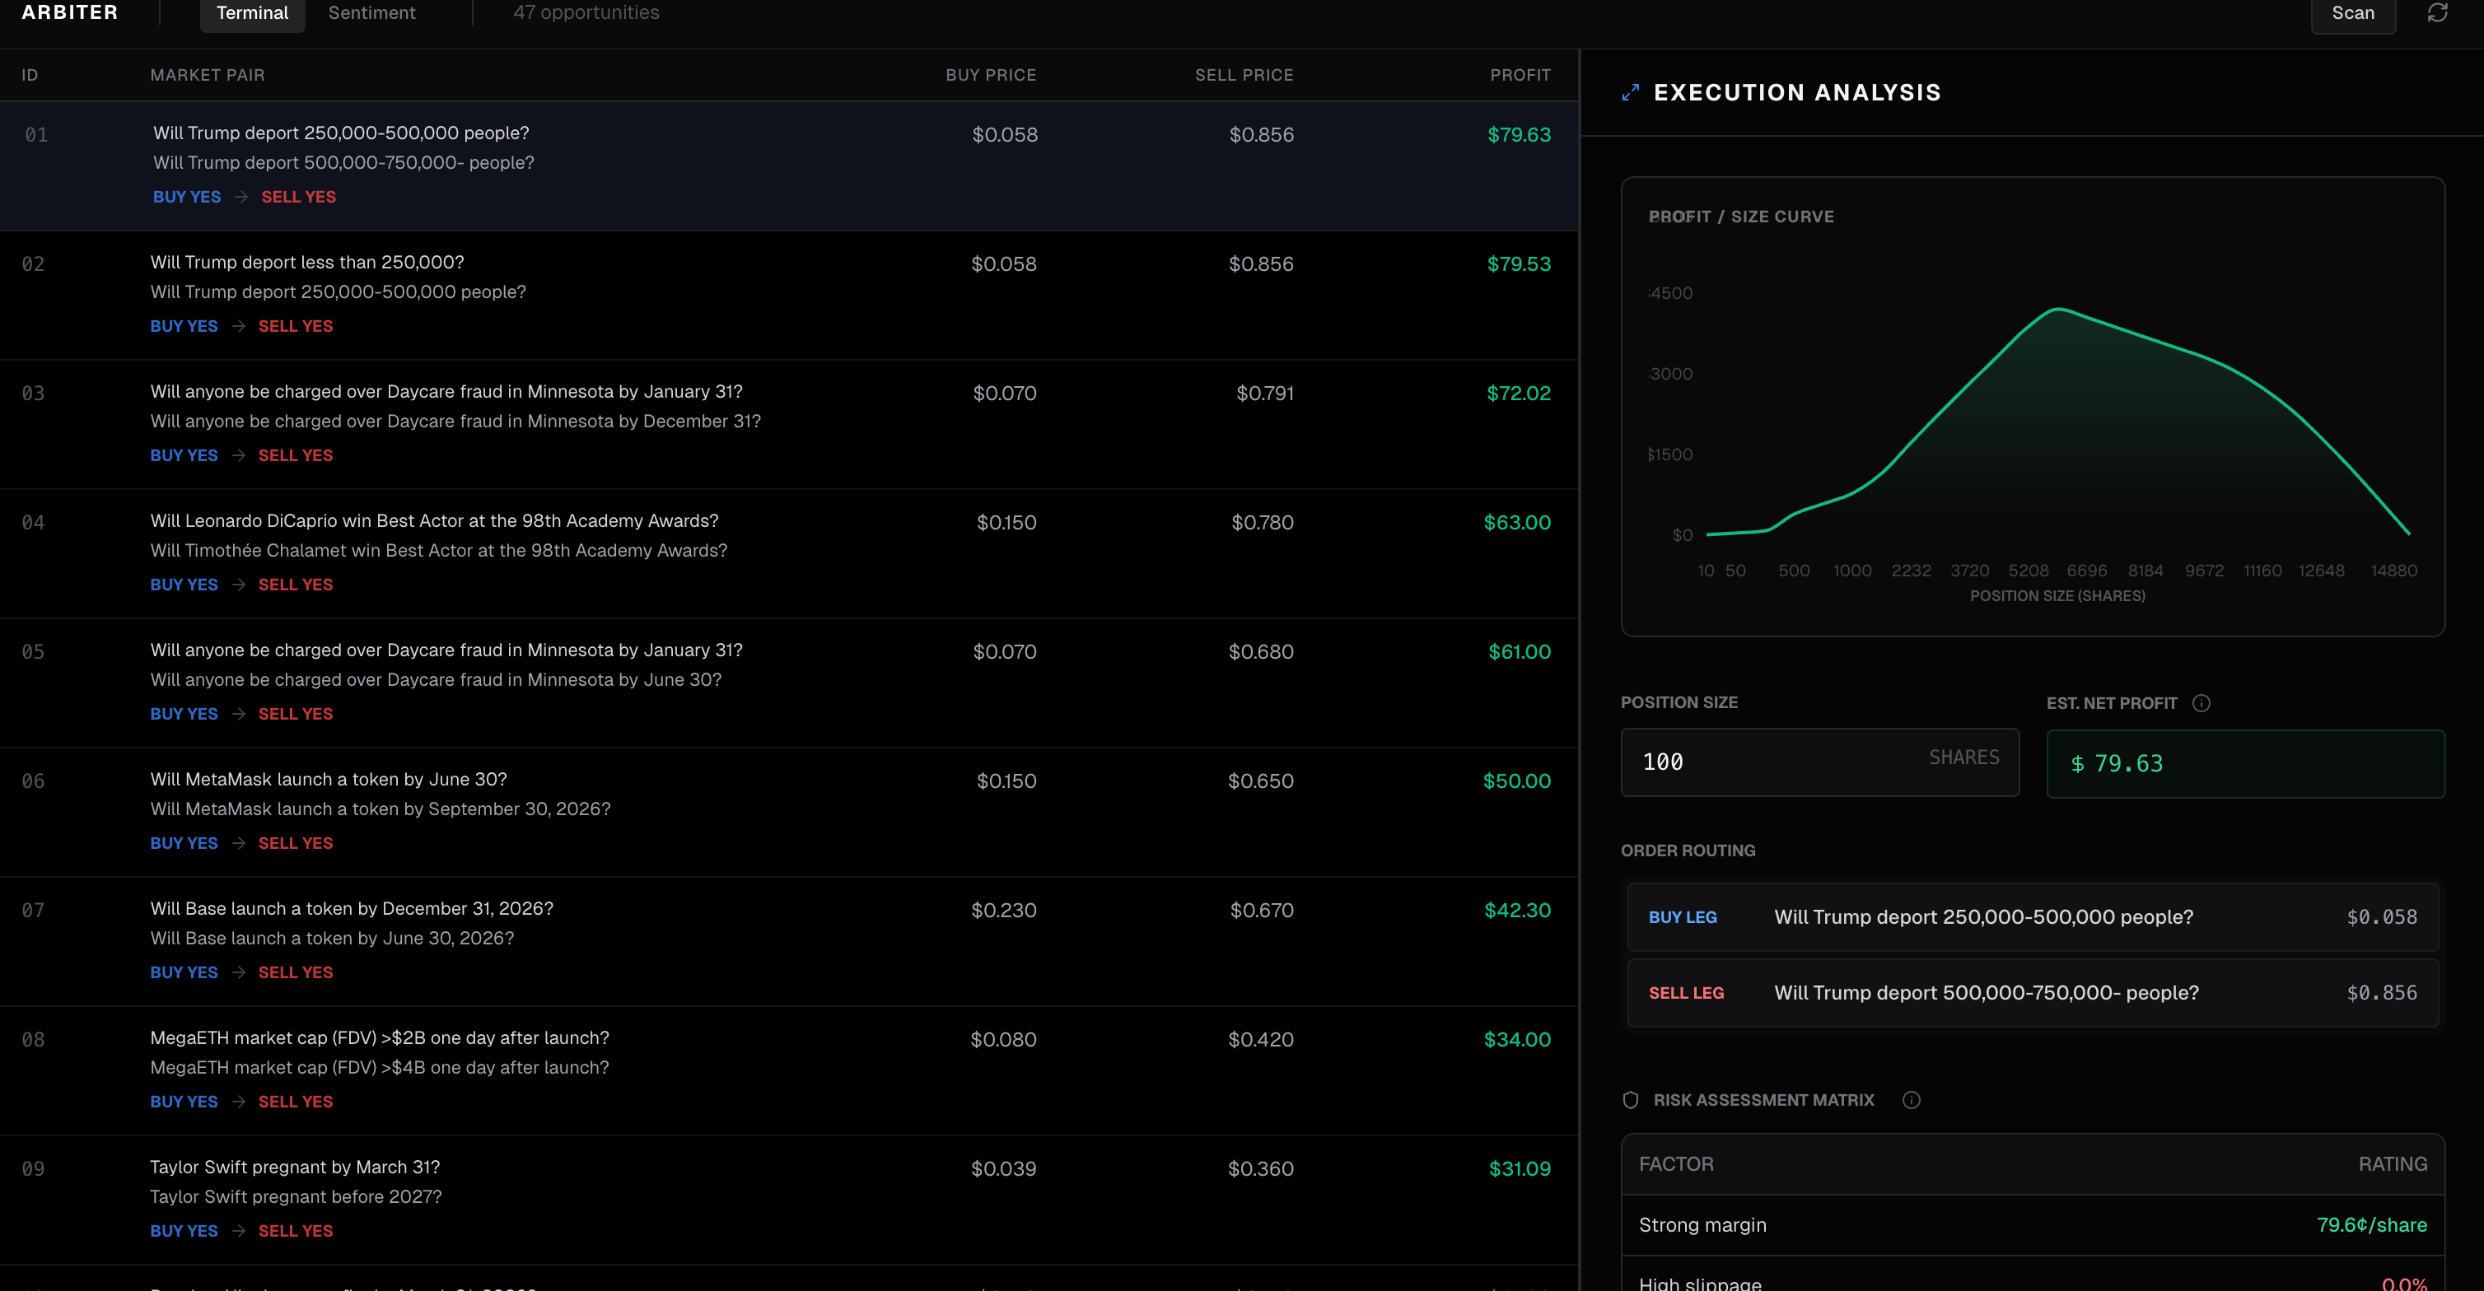Click the arrow icon in MegaETH row
The height and width of the screenshot is (1291, 2484).
coord(238,1102)
